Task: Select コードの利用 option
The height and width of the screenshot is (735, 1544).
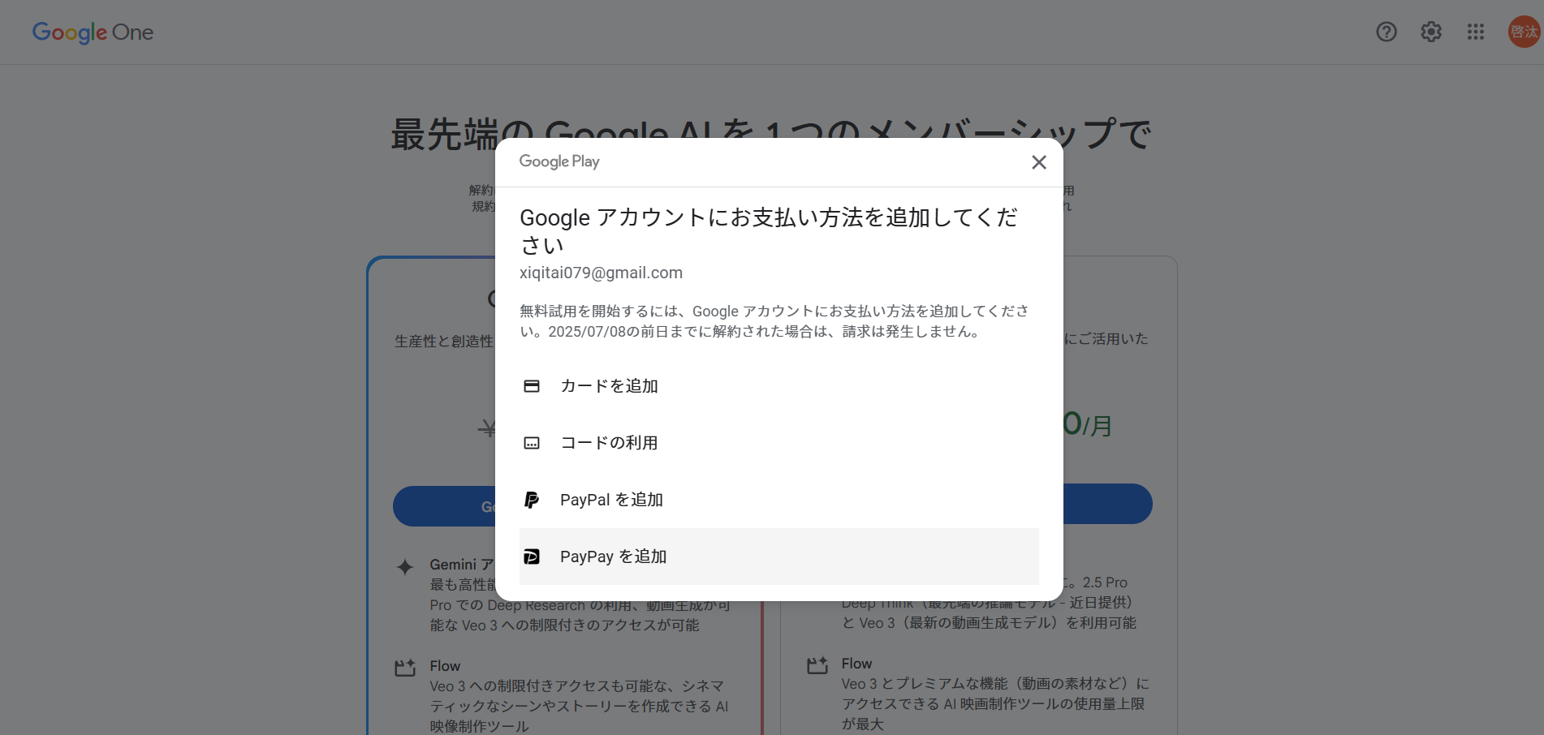Action: pyautogui.click(x=778, y=443)
